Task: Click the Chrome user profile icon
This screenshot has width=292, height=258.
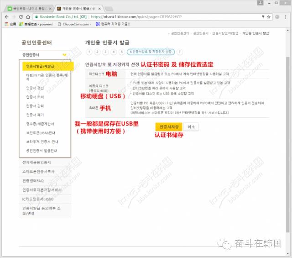Action: tap(260, 3)
